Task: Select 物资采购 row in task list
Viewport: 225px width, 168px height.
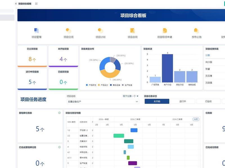Action: pyautogui.click(x=80, y=147)
